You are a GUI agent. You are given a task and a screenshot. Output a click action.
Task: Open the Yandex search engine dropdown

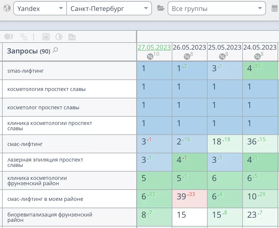[x=40, y=9]
